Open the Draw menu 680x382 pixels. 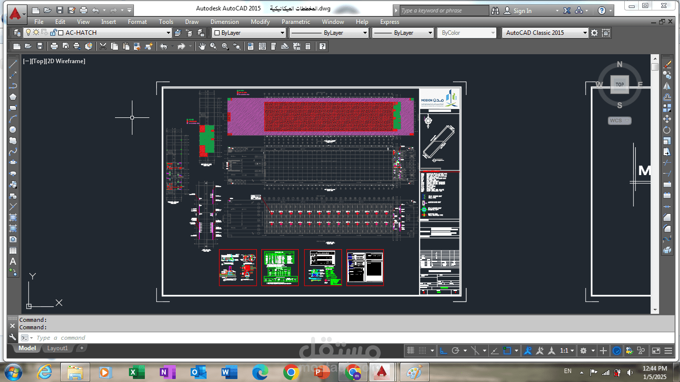tap(192, 22)
